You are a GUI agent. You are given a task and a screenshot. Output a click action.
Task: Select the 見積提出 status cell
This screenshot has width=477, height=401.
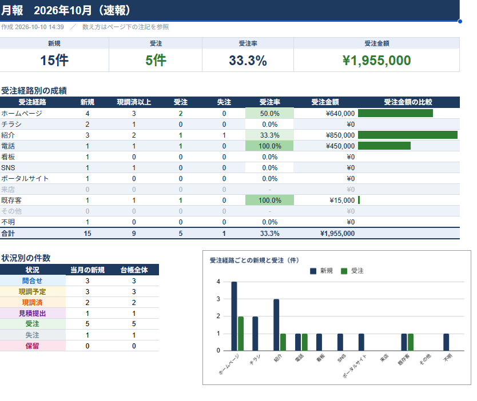click(x=32, y=313)
